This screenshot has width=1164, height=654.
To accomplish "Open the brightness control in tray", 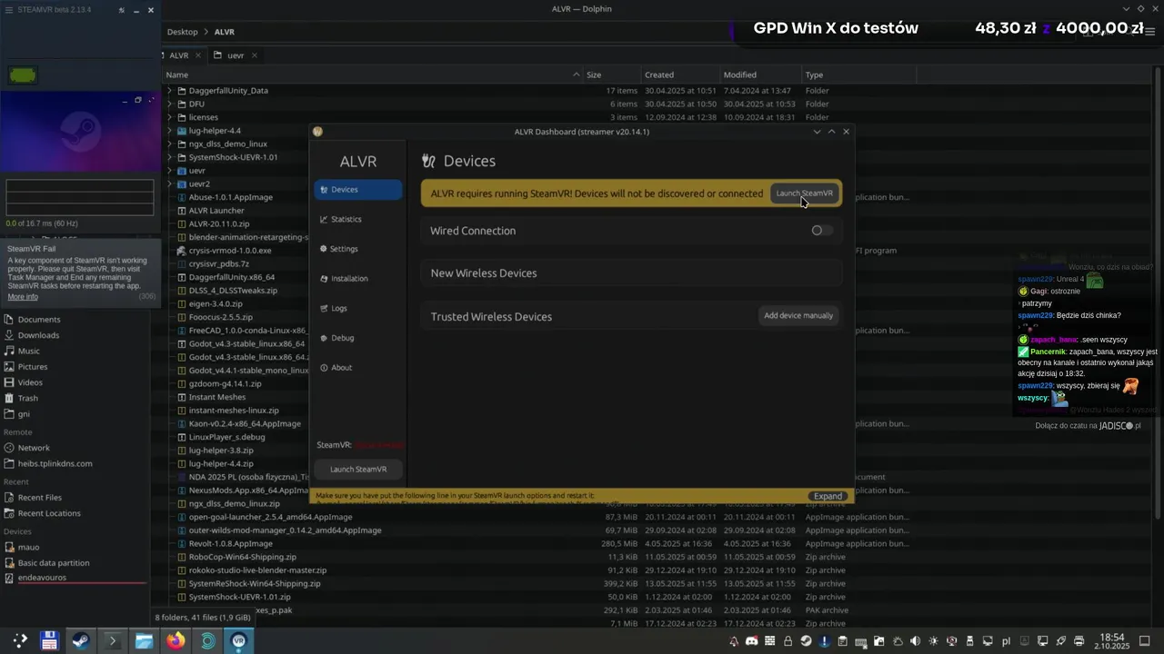I will pyautogui.click(x=933, y=641).
